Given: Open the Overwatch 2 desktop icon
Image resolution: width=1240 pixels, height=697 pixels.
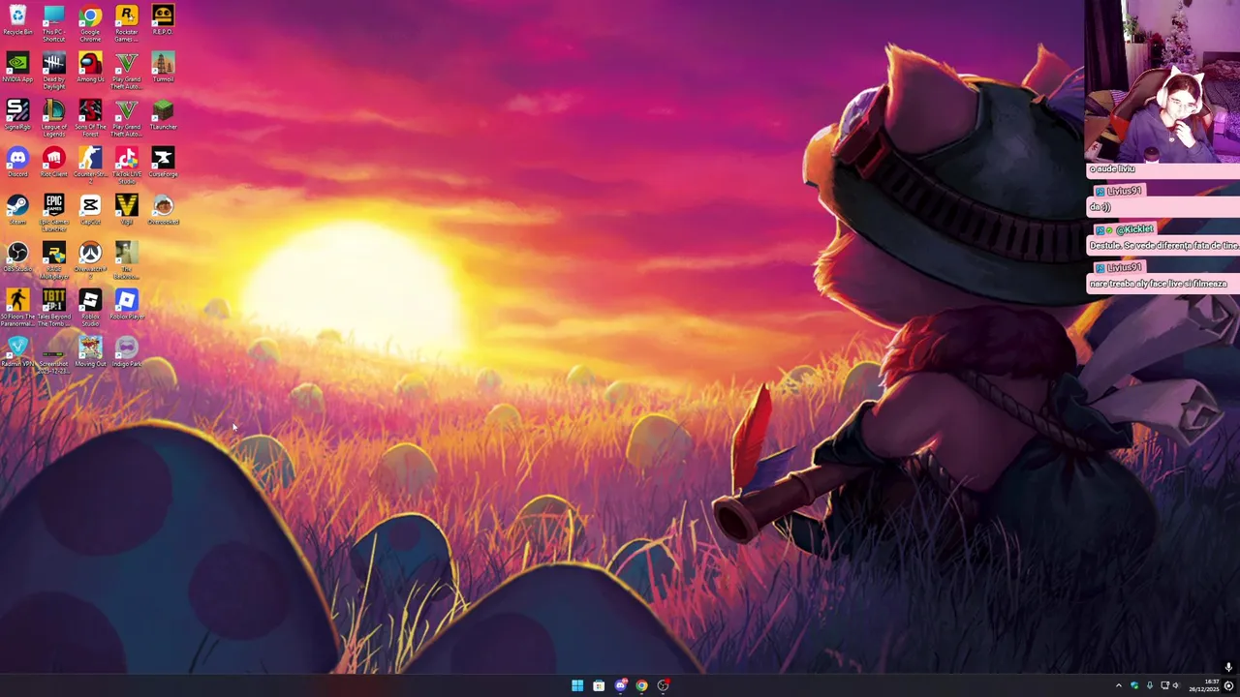Looking at the screenshot, I should coord(90,260).
